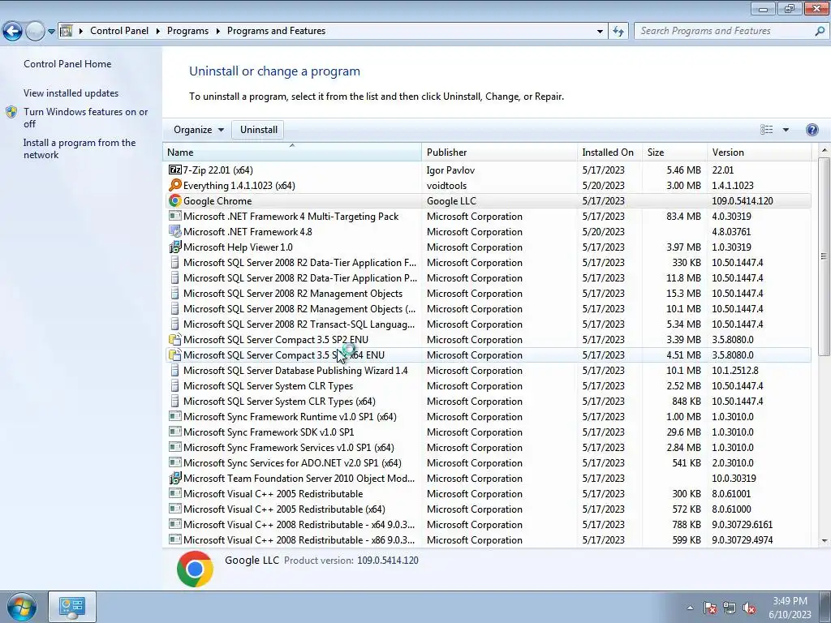Click the Control Panel address bar icon
This screenshot has width=831, height=623.
tap(67, 31)
